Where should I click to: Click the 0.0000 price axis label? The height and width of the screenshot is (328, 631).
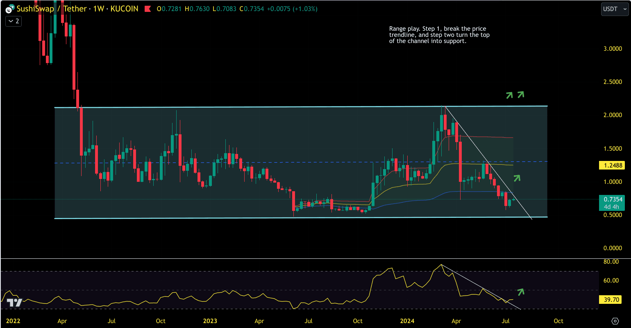coord(613,248)
